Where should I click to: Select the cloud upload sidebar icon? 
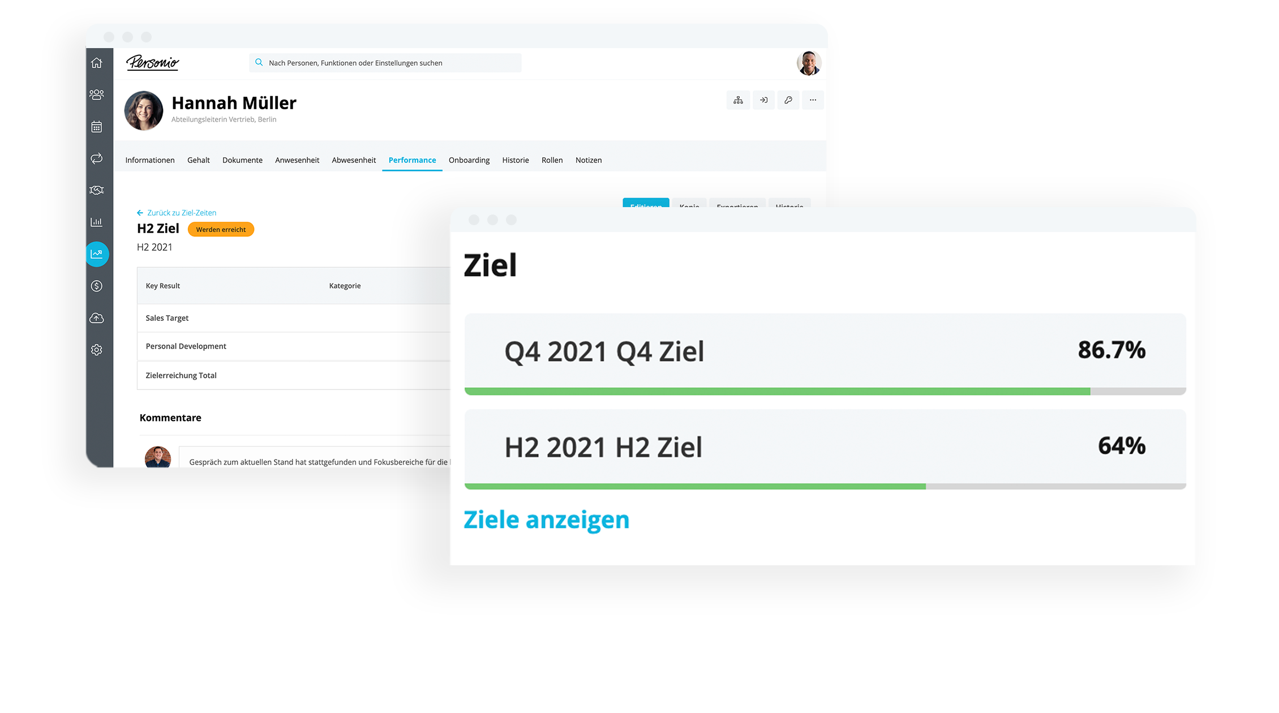click(x=97, y=318)
